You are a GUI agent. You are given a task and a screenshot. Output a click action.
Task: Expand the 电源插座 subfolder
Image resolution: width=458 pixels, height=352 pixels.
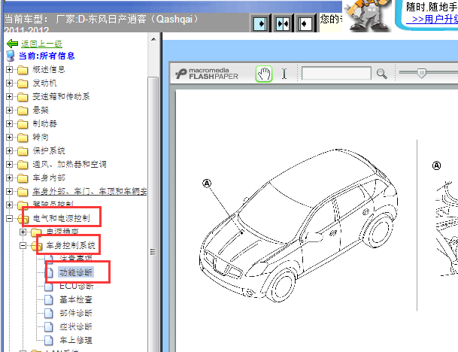click(23, 232)
